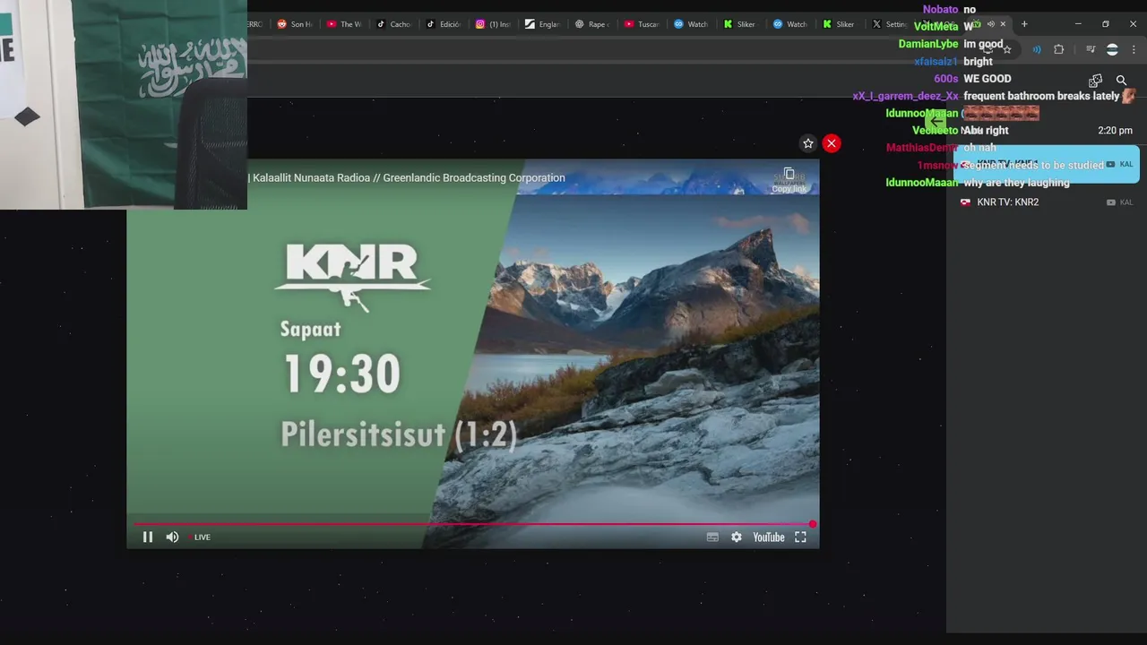Viewport: 1147px width, 645px height.
Task: Open a new browser tab
Action: pyautogui.click(x=1024, y=24)
